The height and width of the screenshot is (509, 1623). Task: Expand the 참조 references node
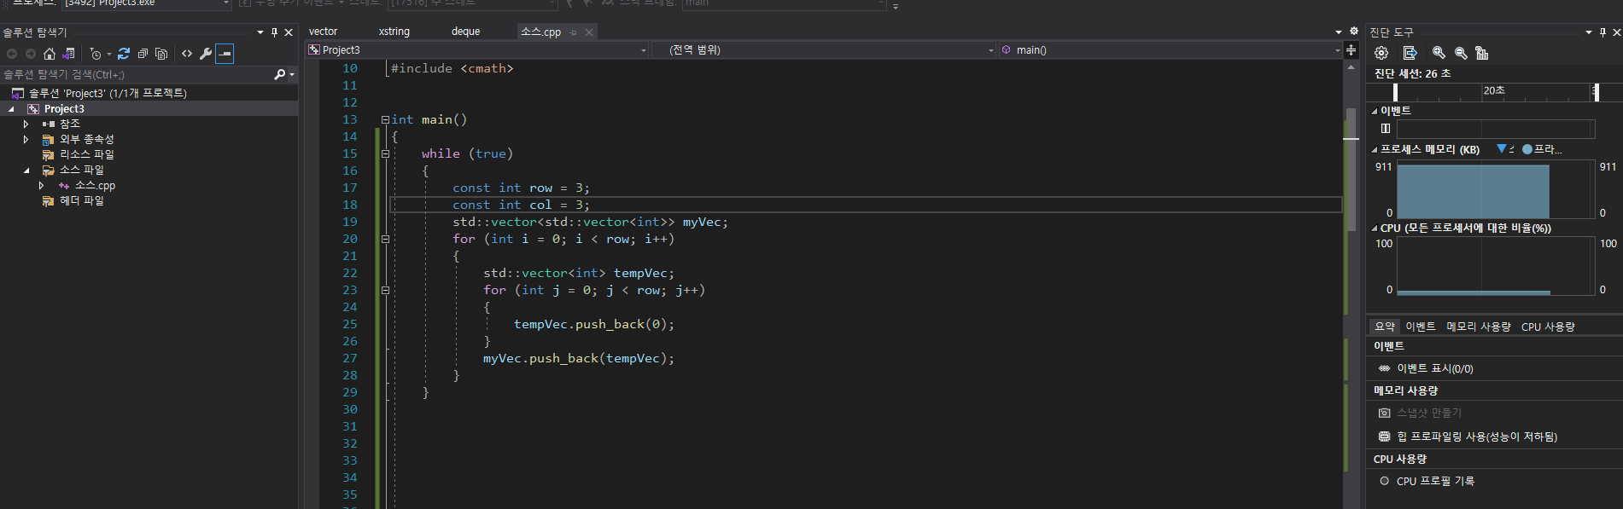tap(26, 124)
